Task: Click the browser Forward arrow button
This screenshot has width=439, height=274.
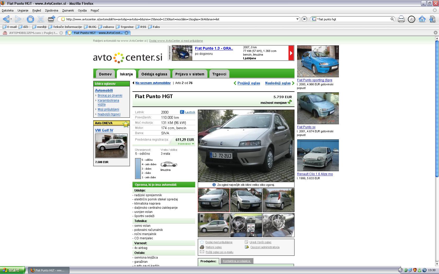Action: coord(18,19)
